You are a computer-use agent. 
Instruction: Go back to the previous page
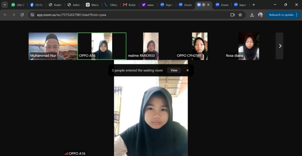coord(5,15)
